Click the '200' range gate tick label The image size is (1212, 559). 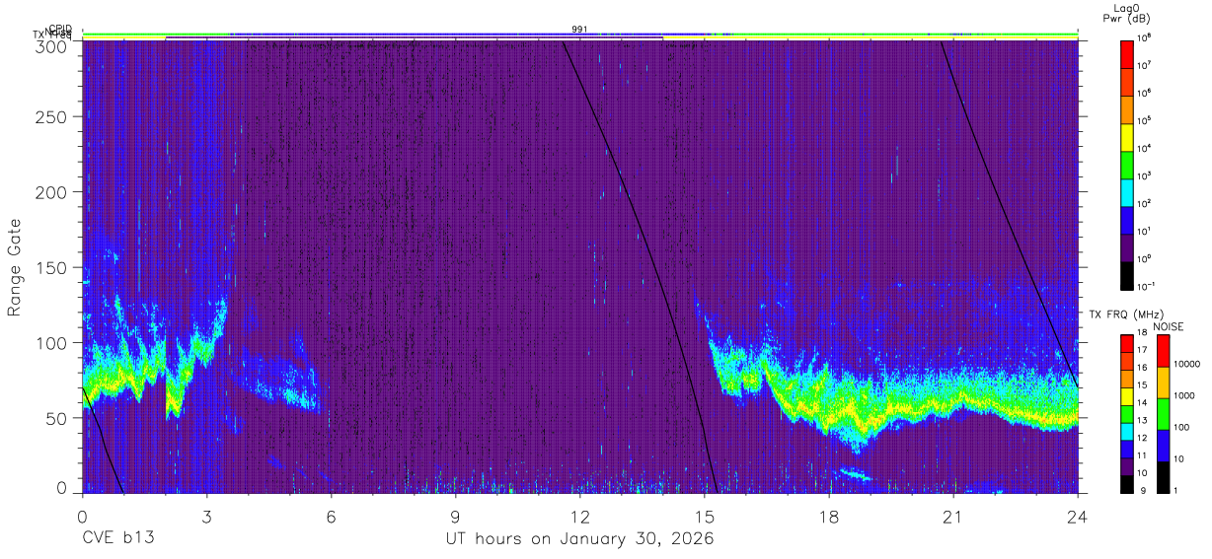tap(50, 192)
